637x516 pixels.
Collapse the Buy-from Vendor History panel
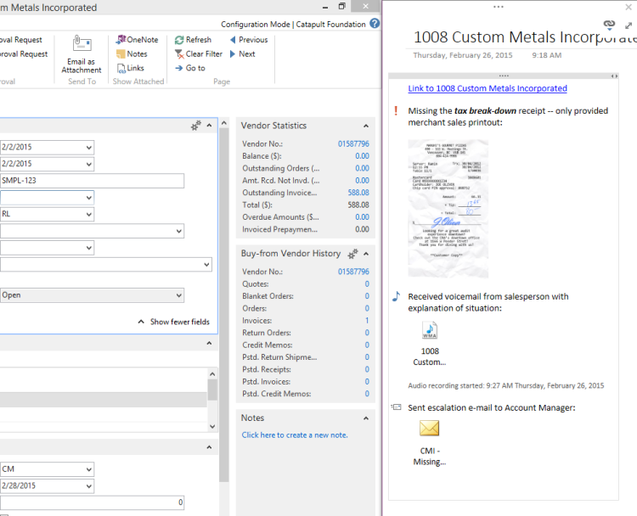[366, 254]
